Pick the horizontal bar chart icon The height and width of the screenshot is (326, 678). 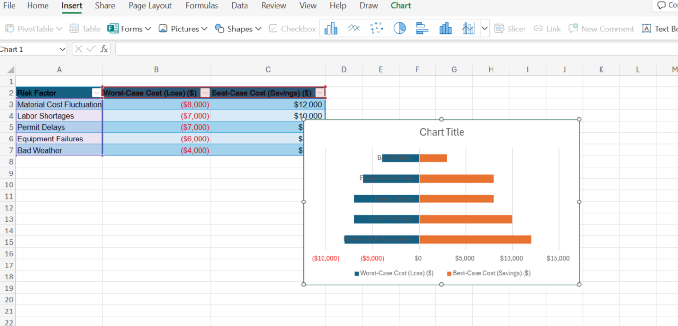click(422, 29)
